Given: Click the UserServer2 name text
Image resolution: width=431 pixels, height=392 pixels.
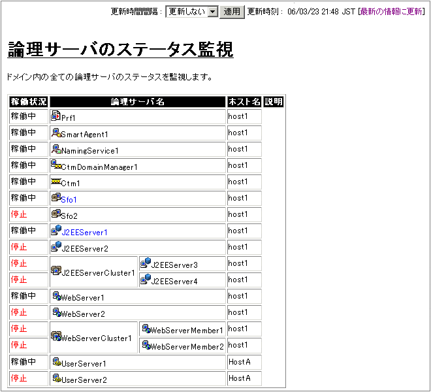Looking at the screenshot, I should (84, 380).
